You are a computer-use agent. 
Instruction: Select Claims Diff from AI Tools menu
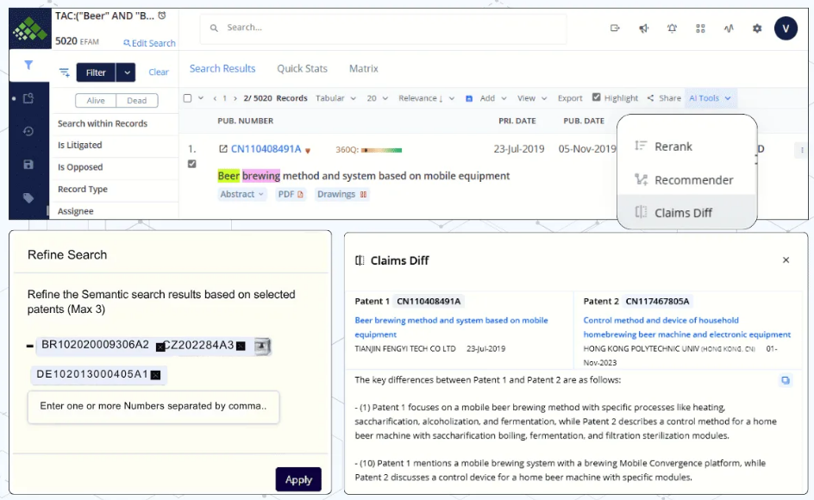pos(683,212)
